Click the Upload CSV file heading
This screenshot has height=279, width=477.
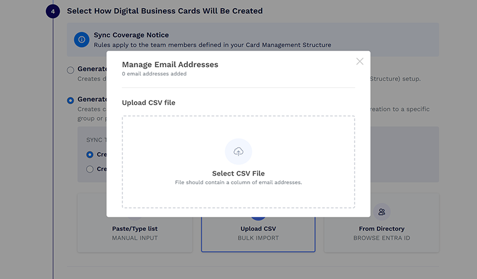point(148,103)
